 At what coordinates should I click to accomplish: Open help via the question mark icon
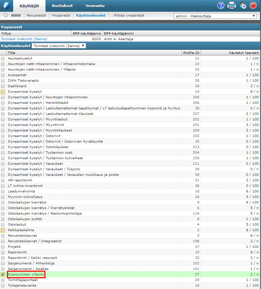pyautogui.click(x=221, y=6)
